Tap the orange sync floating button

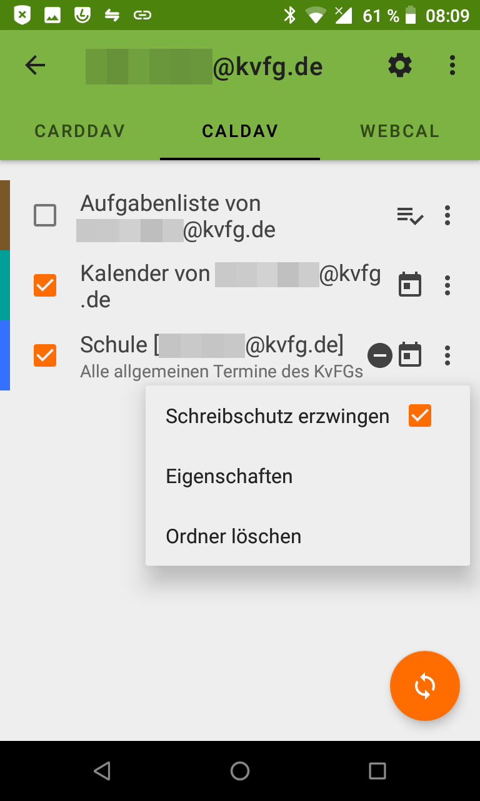pyautogui.click(x=425, y=686)
